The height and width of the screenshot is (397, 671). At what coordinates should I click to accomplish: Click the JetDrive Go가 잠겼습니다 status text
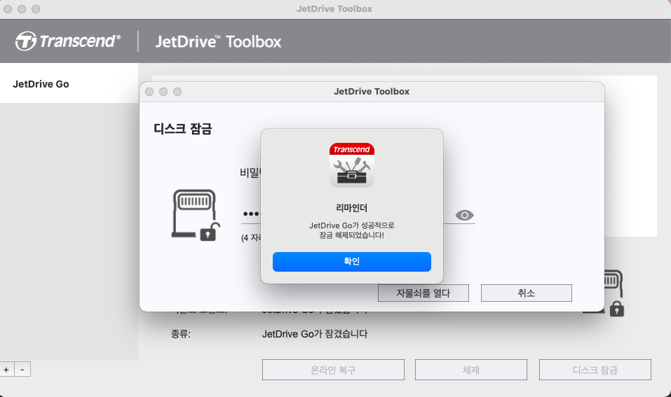pos(315,334)
